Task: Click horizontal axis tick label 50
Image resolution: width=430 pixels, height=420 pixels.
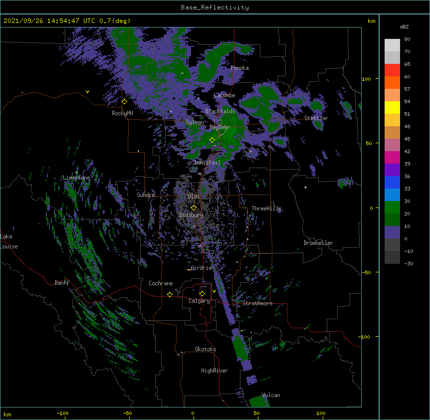Action: tap(257, 413)
